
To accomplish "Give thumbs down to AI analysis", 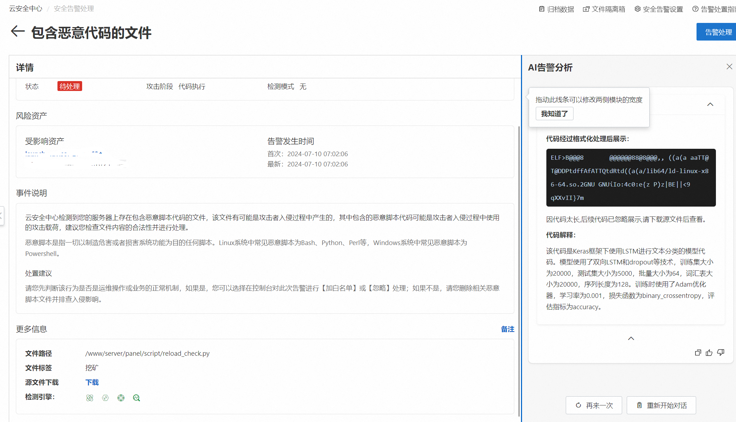I will tap(721, 353).
